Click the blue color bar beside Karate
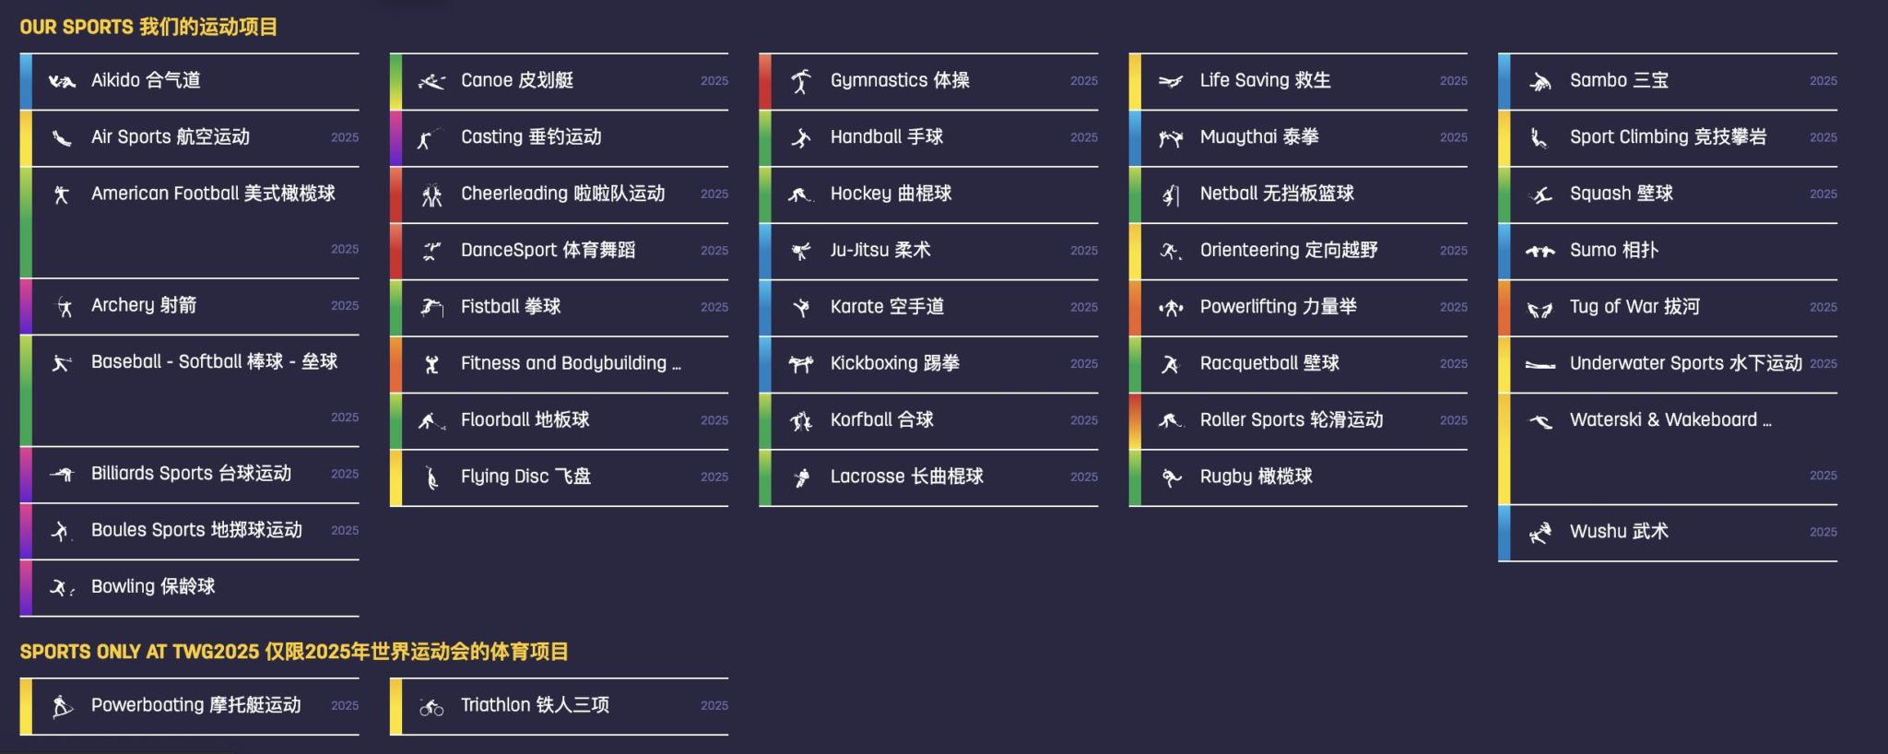 coord(765,308)
